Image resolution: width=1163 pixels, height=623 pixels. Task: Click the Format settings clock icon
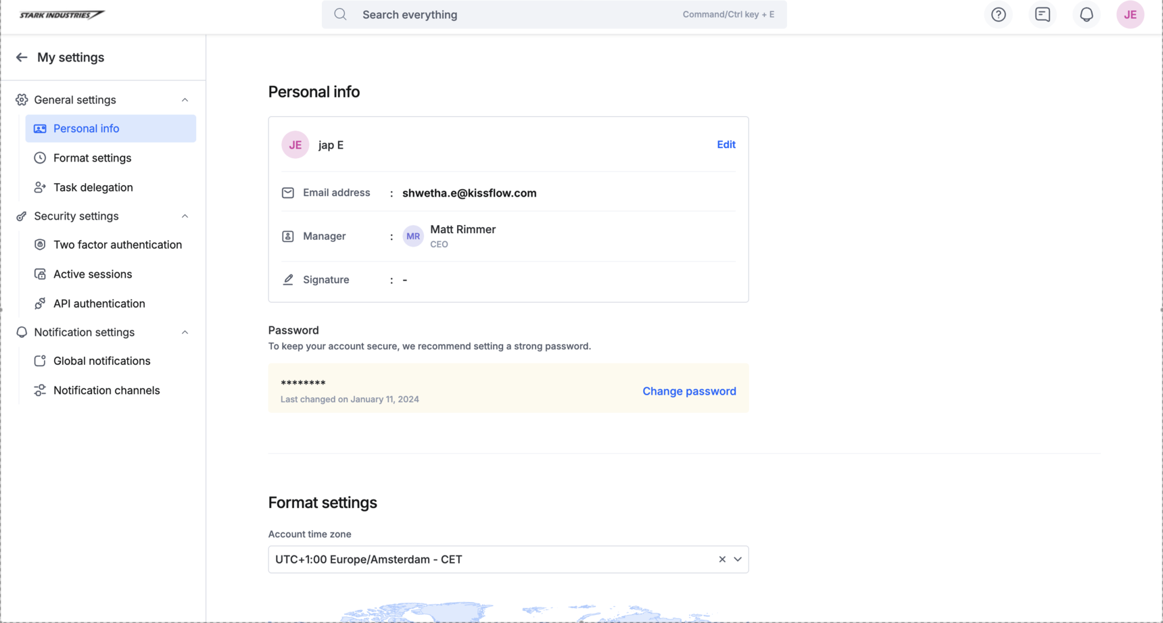[x=40, y=158]
